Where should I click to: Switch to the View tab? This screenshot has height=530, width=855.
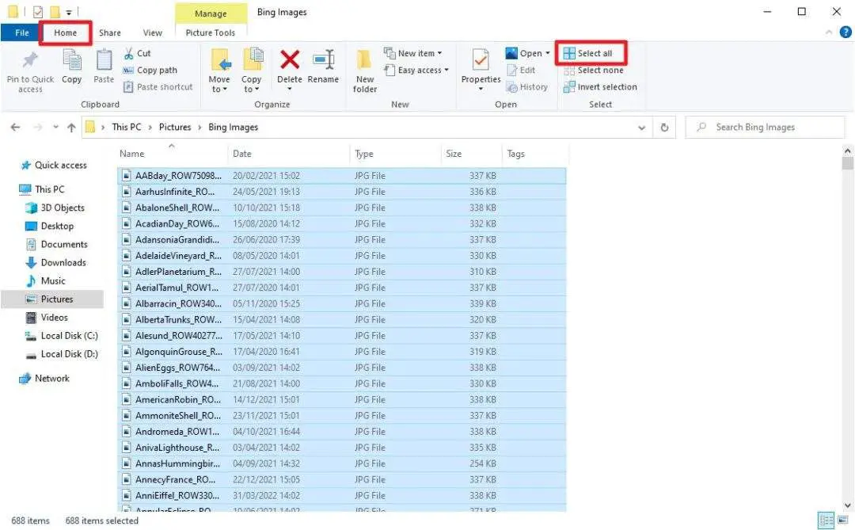152,32
